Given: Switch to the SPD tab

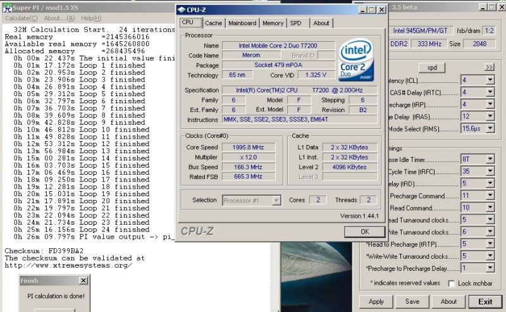Looking at the screenshot, I should [297, 23].
